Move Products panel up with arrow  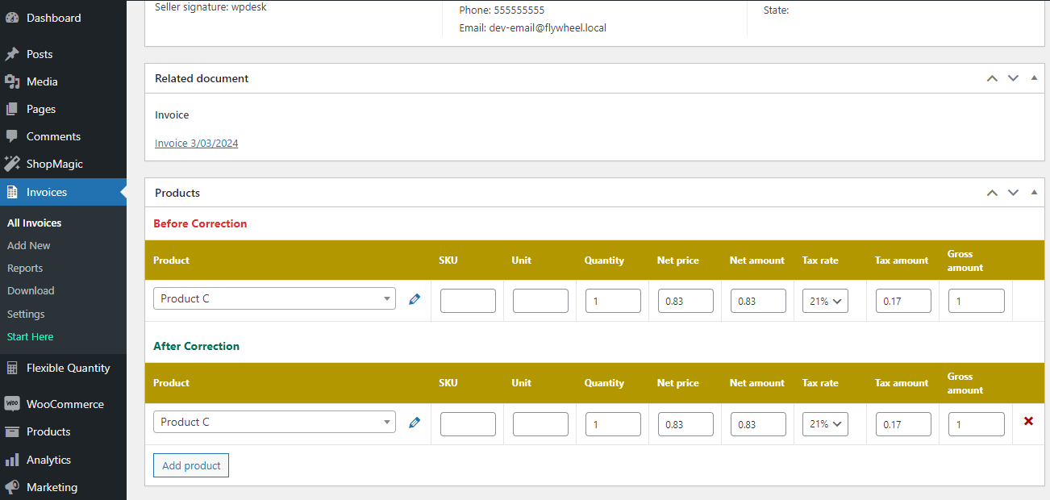click(992, 193)
